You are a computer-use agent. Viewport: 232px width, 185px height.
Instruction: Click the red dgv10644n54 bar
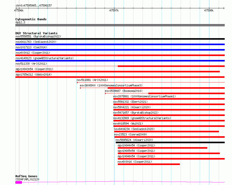click(x=162, y=148)
